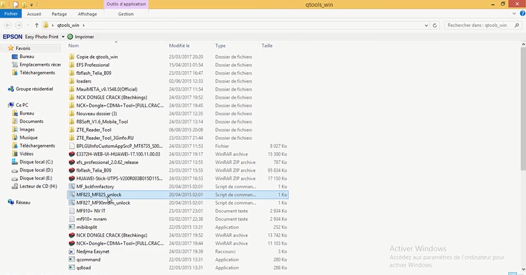Select the EFS Professional folder icon
526x275 pixels.
[x=72, y=65]
